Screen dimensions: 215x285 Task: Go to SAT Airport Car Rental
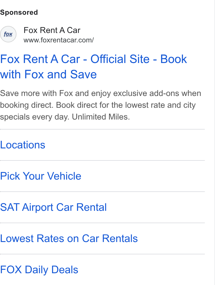(53, 207)
